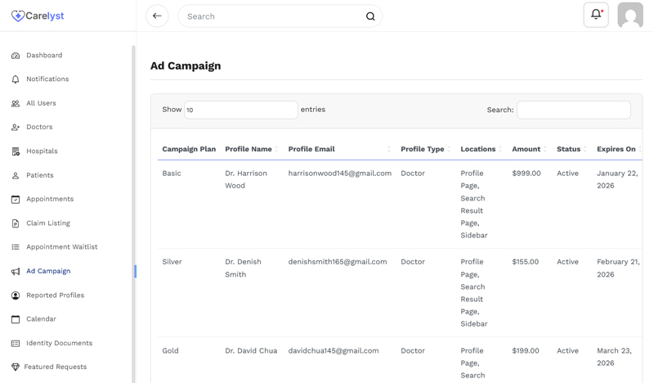The height and width of the screenshot is (383, 654).
Task: Click email davidchua145@gmail.com
Action: point(334,351)
